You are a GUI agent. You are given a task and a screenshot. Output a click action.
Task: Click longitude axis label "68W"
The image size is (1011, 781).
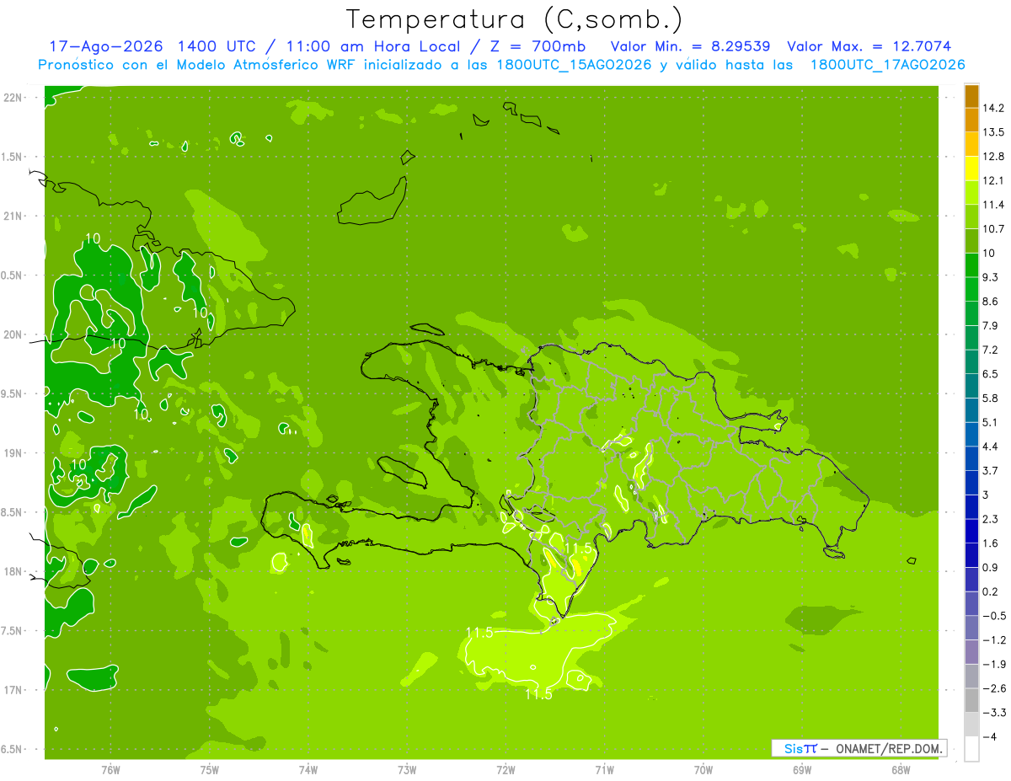tap(901, 770)
